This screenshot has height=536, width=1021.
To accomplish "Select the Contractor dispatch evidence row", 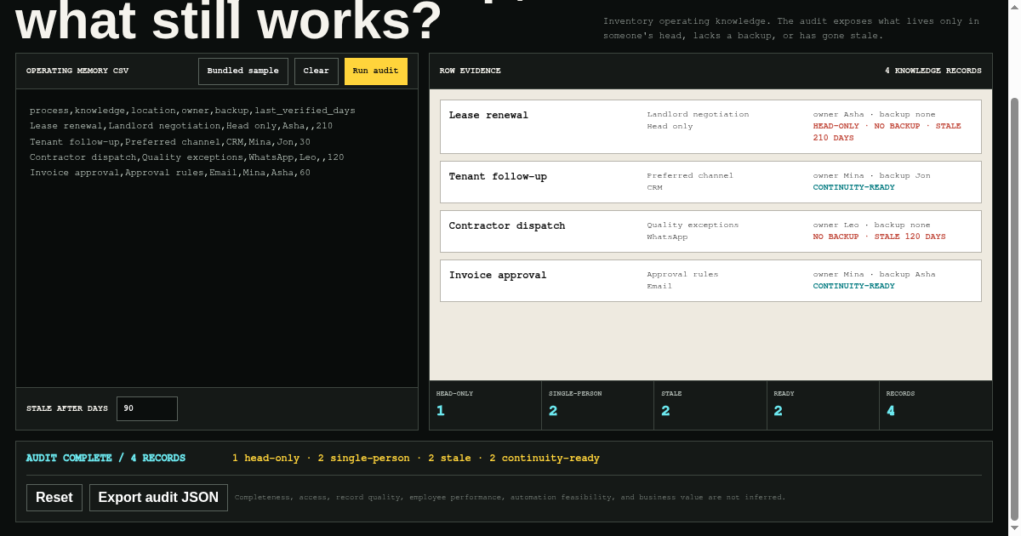I will pyautogui.click(x=710, y=231).
